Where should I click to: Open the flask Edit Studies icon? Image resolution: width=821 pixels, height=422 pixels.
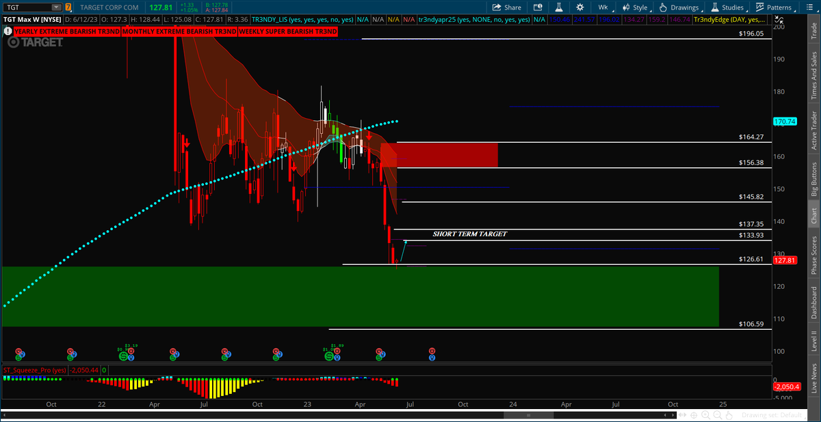(559, 7)
